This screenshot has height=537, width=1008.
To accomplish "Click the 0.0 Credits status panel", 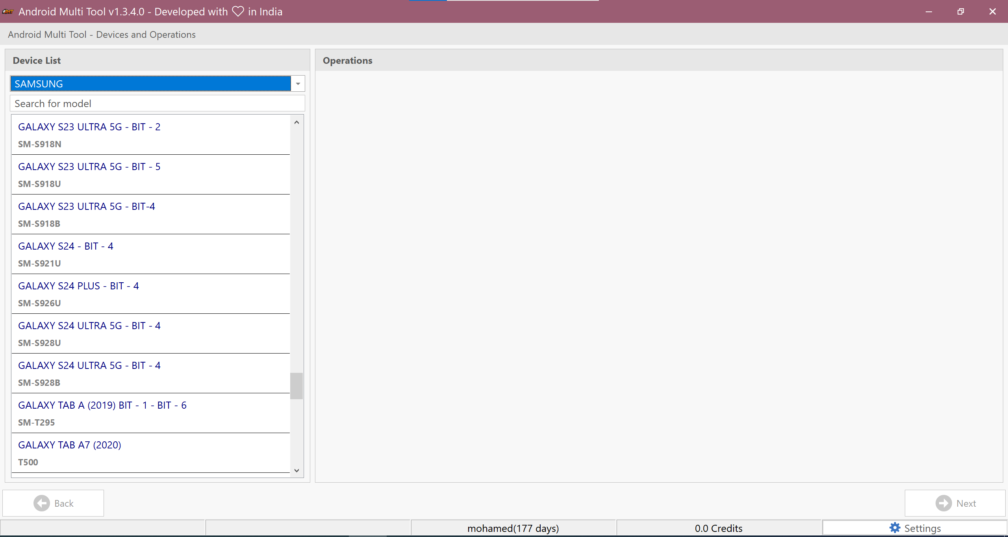I will (x=719, y=528).
